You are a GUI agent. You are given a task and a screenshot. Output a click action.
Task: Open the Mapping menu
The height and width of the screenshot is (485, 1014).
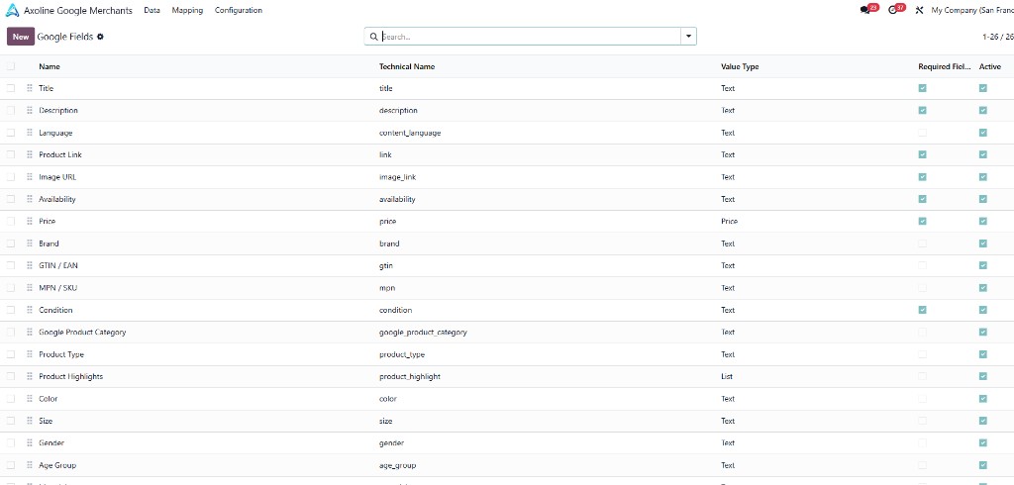tap(187, 10)
